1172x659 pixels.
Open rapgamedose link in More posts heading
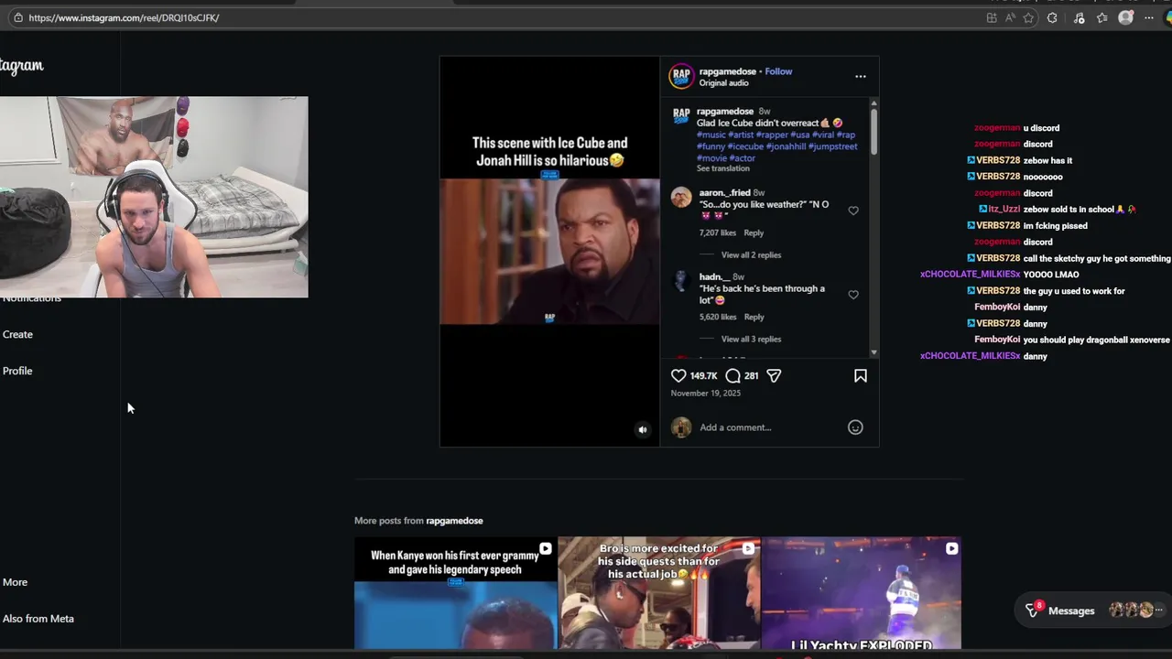pos(454,521)
